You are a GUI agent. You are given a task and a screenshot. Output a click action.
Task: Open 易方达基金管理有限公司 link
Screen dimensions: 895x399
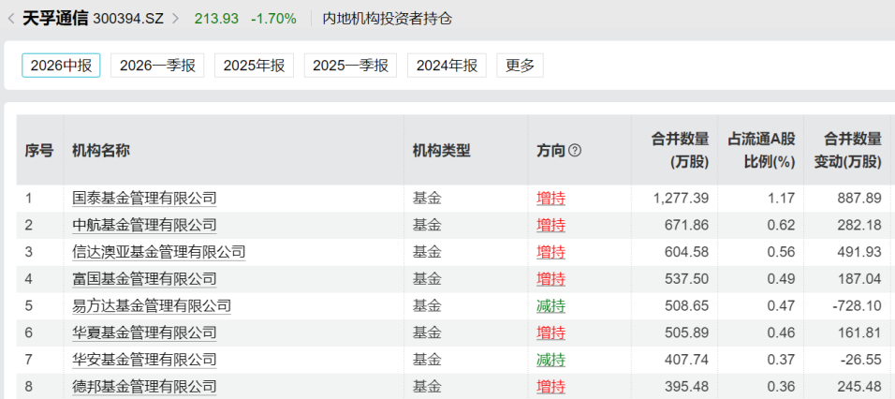152,306
